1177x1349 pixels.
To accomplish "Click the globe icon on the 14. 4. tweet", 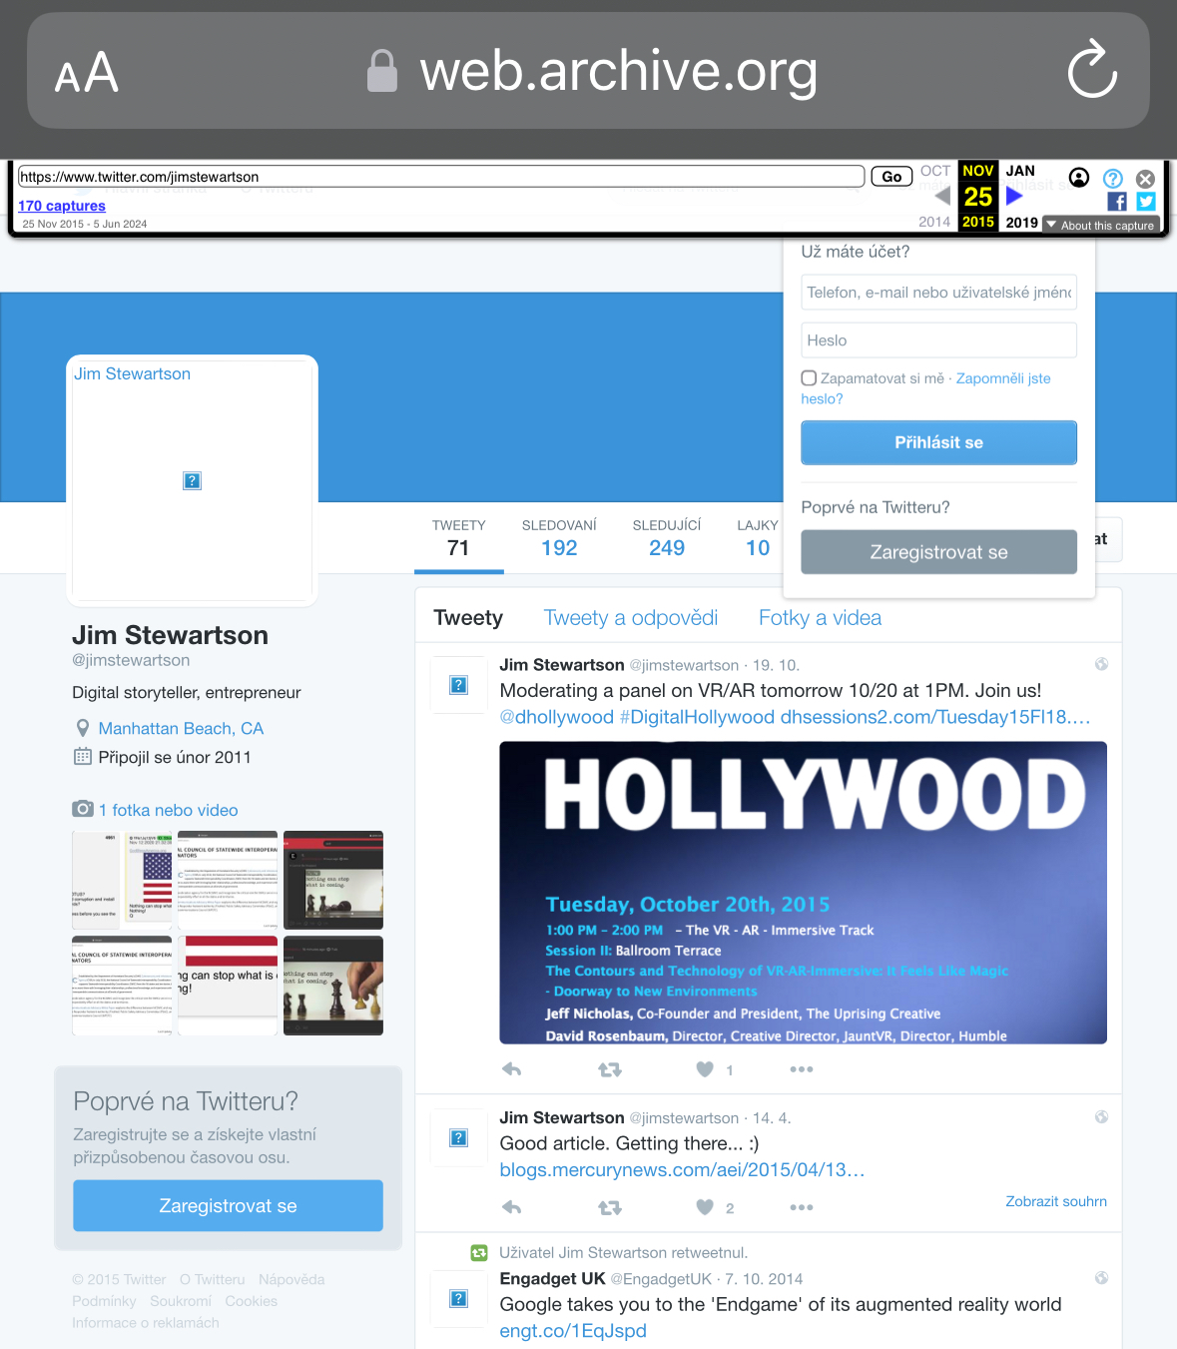I will pyautogui.click(x=1101, y=1117).
